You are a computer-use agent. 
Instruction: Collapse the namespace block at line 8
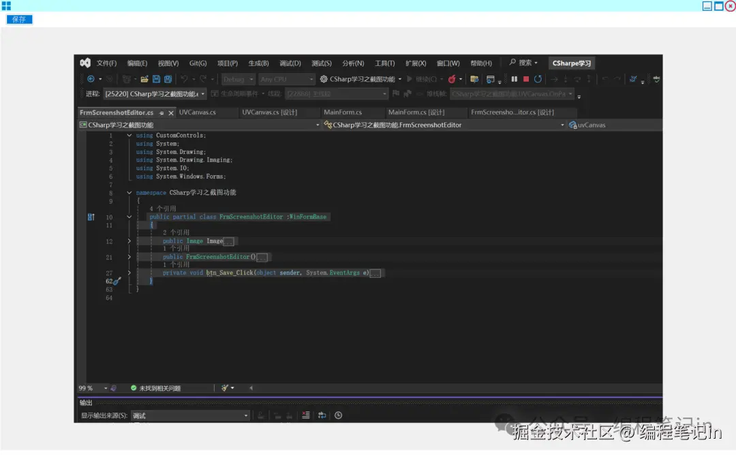(x=129, y=192)
